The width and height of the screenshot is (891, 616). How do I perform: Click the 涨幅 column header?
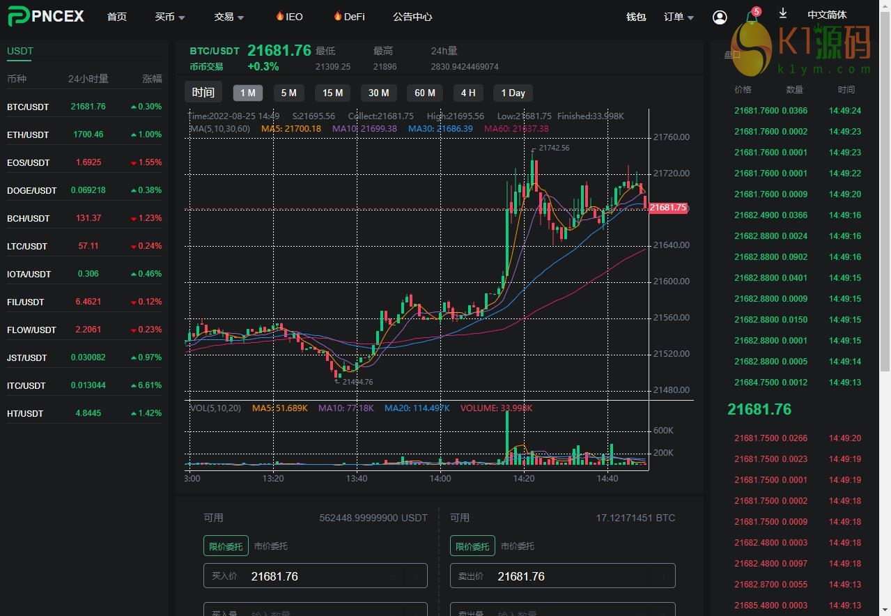click(x=152, y=79)
